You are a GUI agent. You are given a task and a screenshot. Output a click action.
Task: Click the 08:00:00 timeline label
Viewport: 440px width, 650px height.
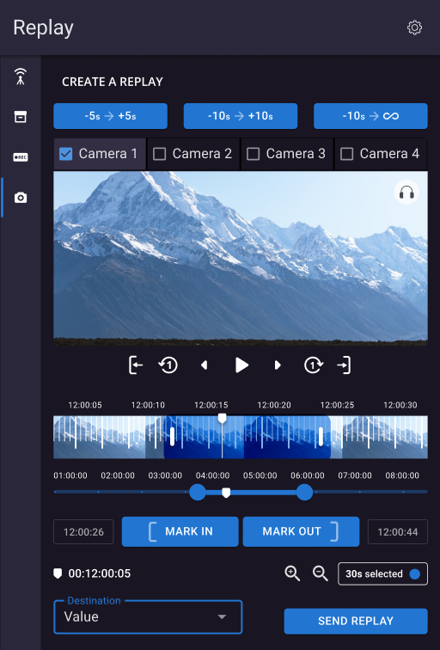[x=402, y=475]
